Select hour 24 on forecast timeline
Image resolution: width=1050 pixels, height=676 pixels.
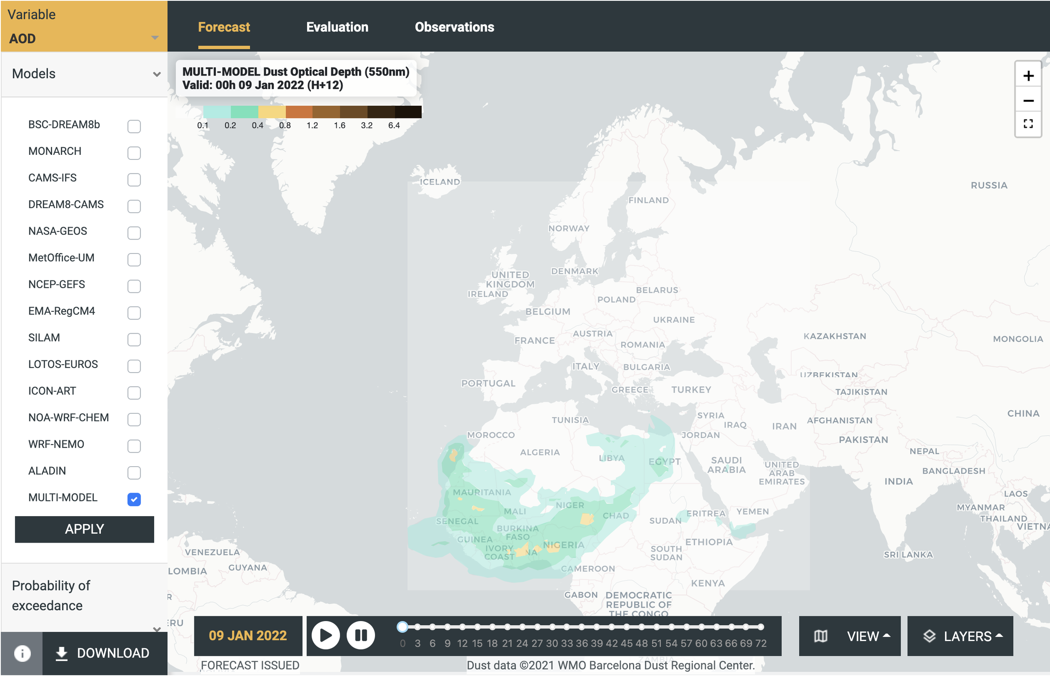pyautogui.click(x=522, y=627)
